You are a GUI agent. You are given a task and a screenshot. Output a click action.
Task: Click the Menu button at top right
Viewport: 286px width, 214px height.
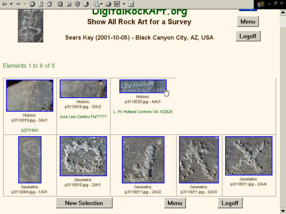tap(248, 22)
